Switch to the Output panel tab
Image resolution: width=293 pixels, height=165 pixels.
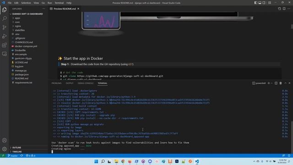point(70,83)
